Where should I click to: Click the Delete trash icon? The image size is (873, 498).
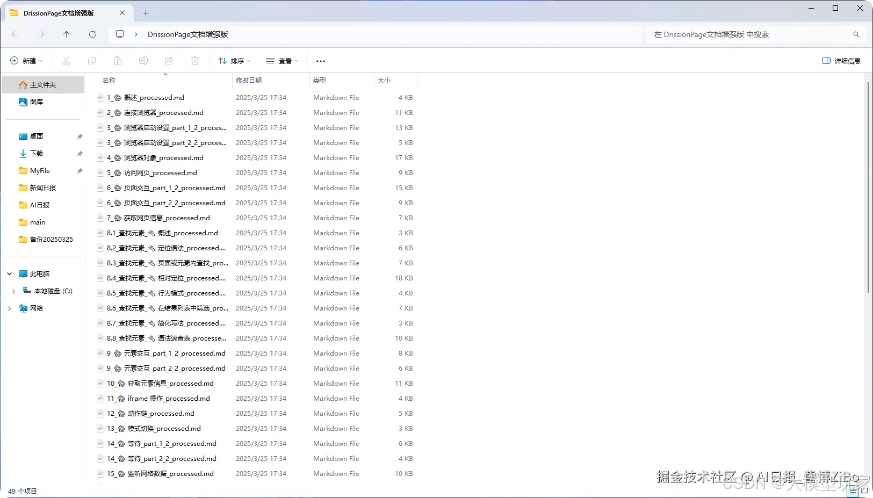pos(195,61)
